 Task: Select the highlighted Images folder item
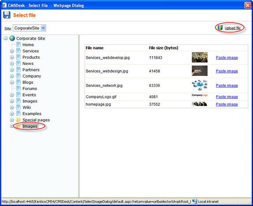coord(30,126)
